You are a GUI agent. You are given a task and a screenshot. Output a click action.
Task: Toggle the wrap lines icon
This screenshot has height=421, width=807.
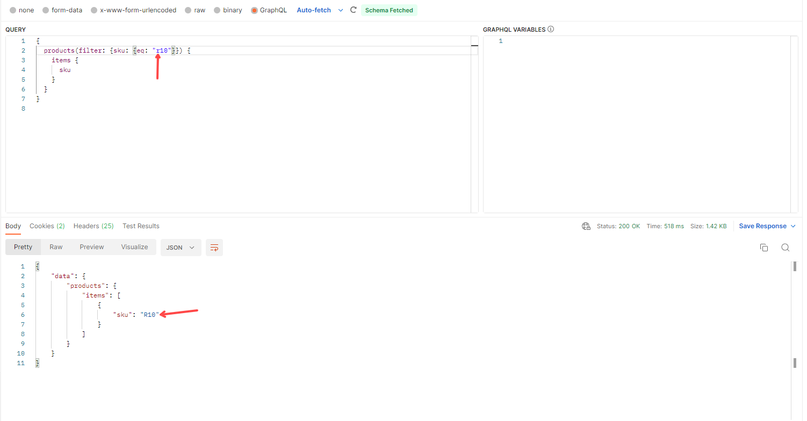[214, 248]
